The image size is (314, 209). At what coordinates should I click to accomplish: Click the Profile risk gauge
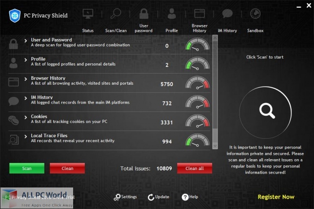point(197,63)
